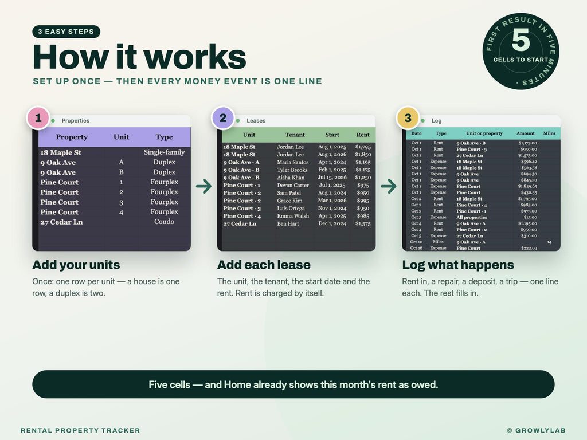Select the 'Single-family' type cell
The height and width of the screenshot is (440, 587).
(164, 152)
